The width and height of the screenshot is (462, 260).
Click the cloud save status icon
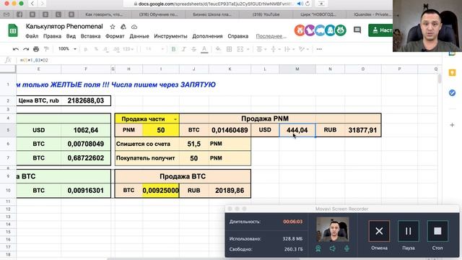pyautogui.click(x=134, y=27)
